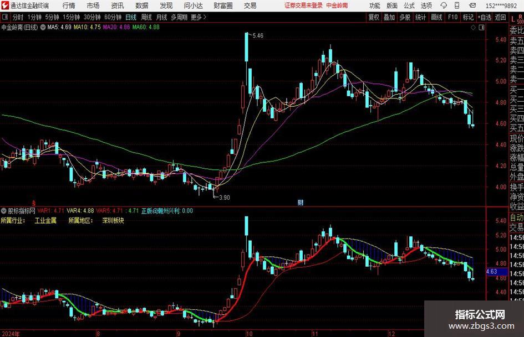Open the customer service headset icon
The width and height of the screenshot is (524, 337).
[444, 6]
